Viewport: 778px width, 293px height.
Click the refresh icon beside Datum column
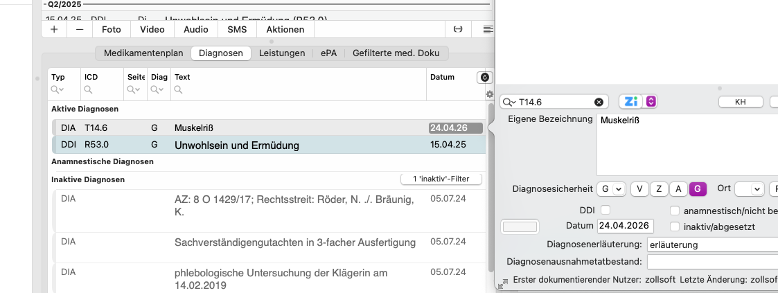pos(485,78)
